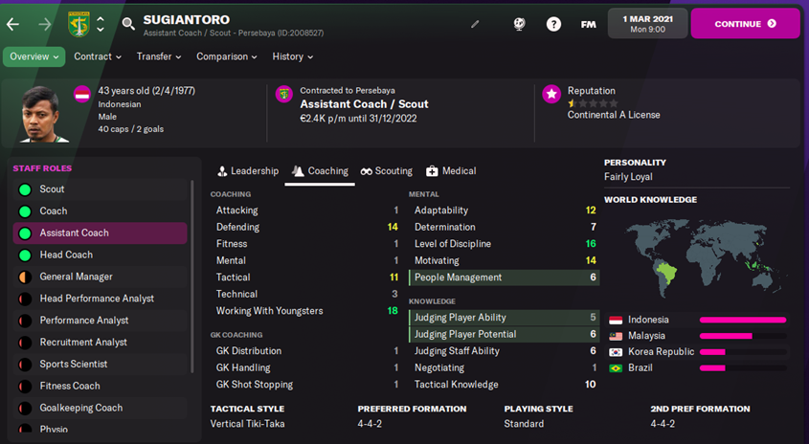Image resolution: width=809 pixels, height=444 pixels.
Task: Click the FM logo menu
Action: (588, 24)
